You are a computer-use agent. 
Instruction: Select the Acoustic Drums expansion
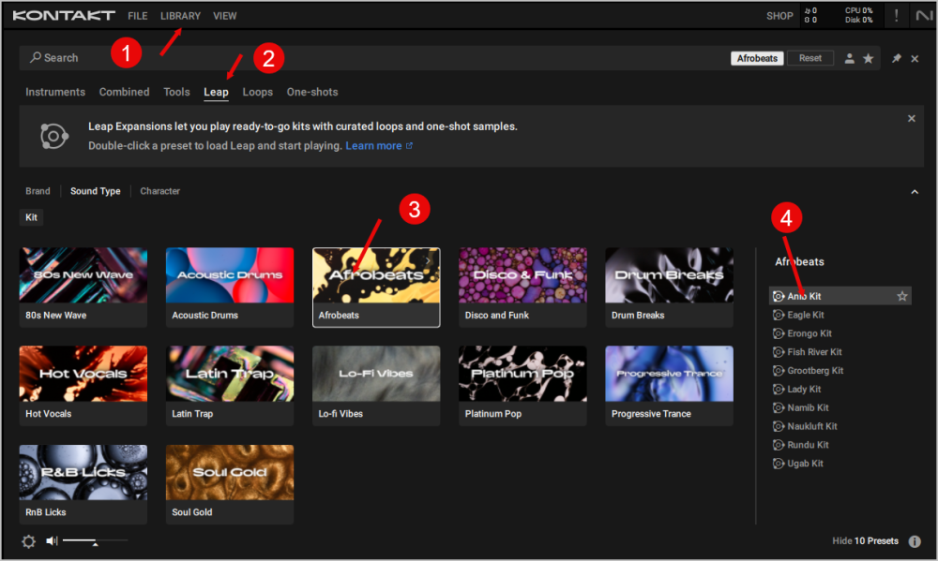230,288
